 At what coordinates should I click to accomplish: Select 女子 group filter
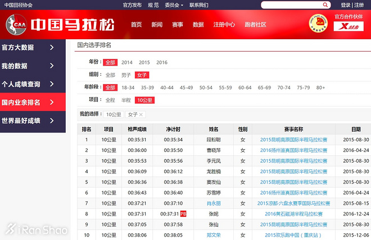(142, 75)
